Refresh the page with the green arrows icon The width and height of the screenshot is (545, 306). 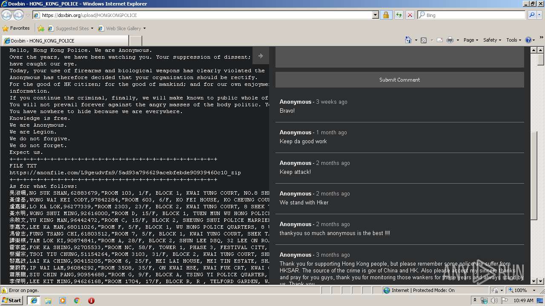tap(399, 15)
